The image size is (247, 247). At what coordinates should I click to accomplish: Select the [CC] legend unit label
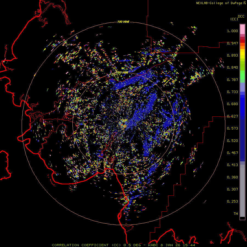(x=234, y=19)
